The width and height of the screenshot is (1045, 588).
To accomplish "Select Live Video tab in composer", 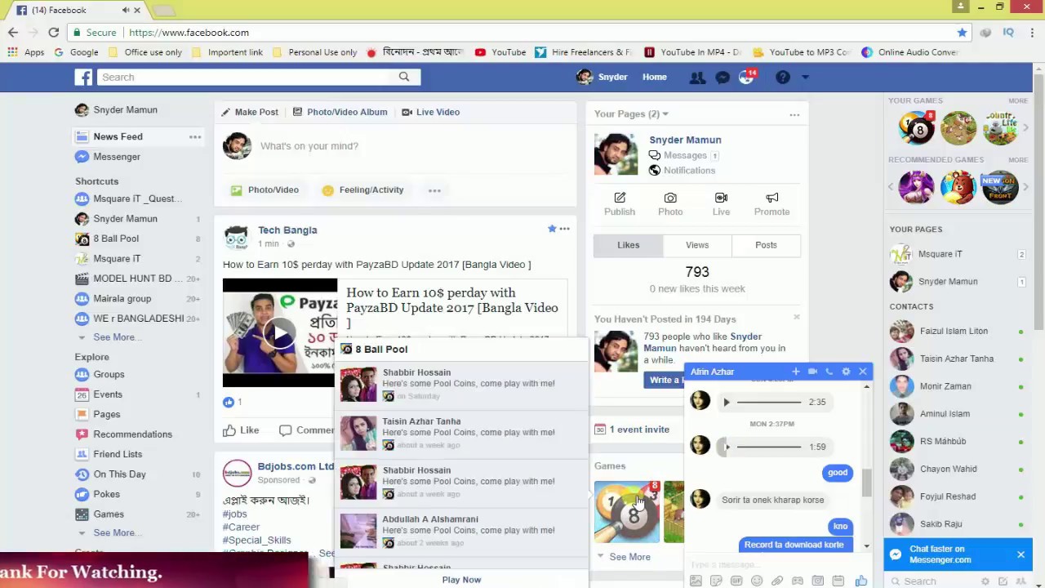I will [x=430, y=112].
